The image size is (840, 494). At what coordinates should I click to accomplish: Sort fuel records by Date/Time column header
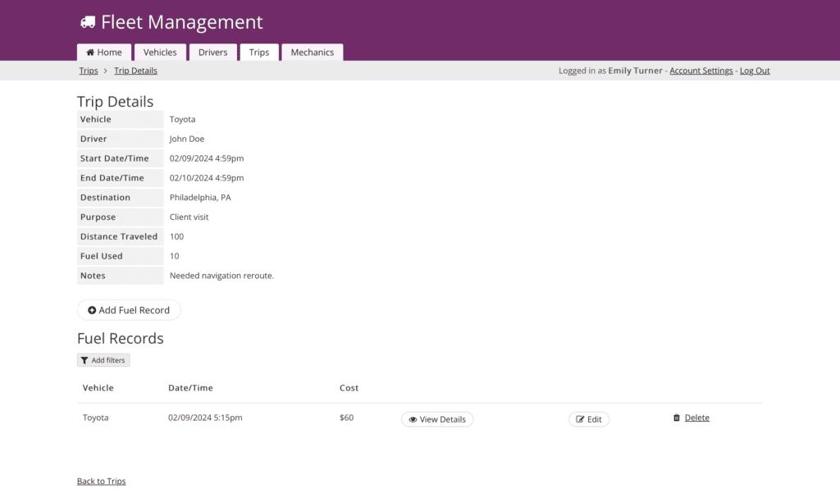tap(190, 387)
